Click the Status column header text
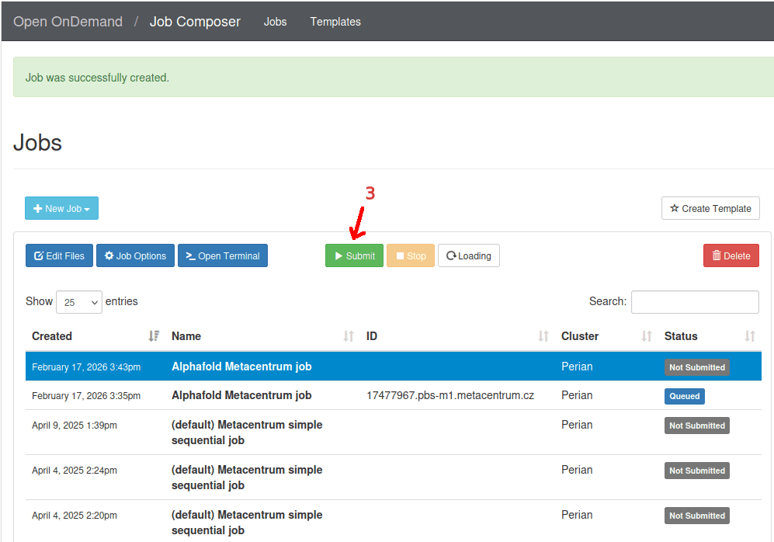 (x=681, y=336)
